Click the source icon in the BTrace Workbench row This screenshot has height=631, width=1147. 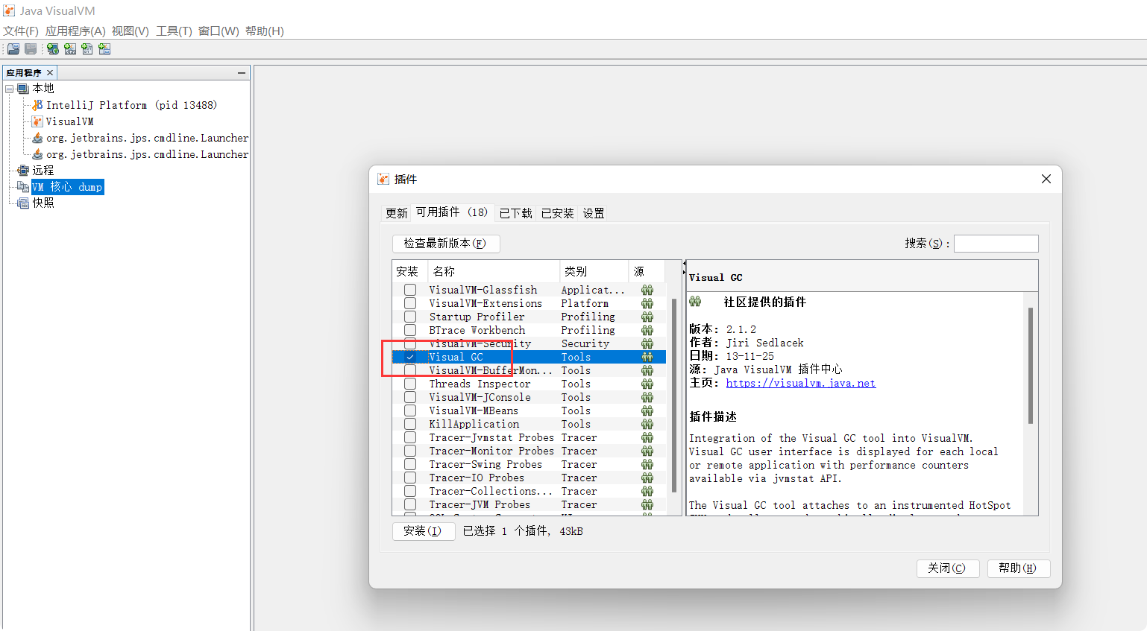(x=647, y=330)
